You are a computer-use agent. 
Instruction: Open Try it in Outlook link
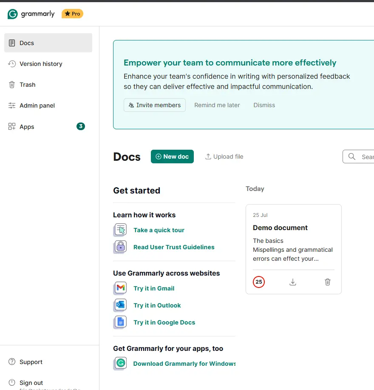point(157,305)
